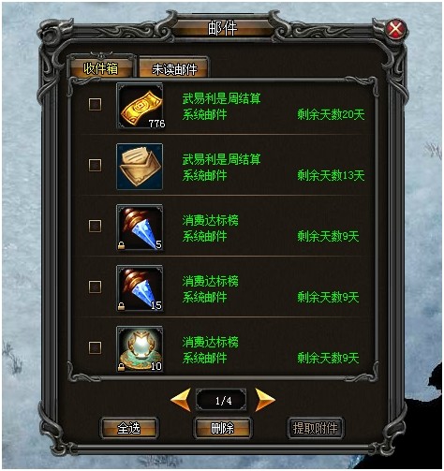Select the blue crystal drill icon with 15

coord(140,288)
